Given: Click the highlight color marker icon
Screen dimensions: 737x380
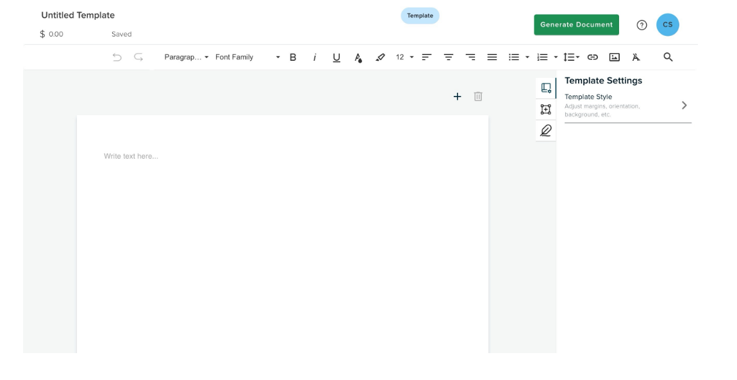Looking at the screenshot, I should 380,58.
